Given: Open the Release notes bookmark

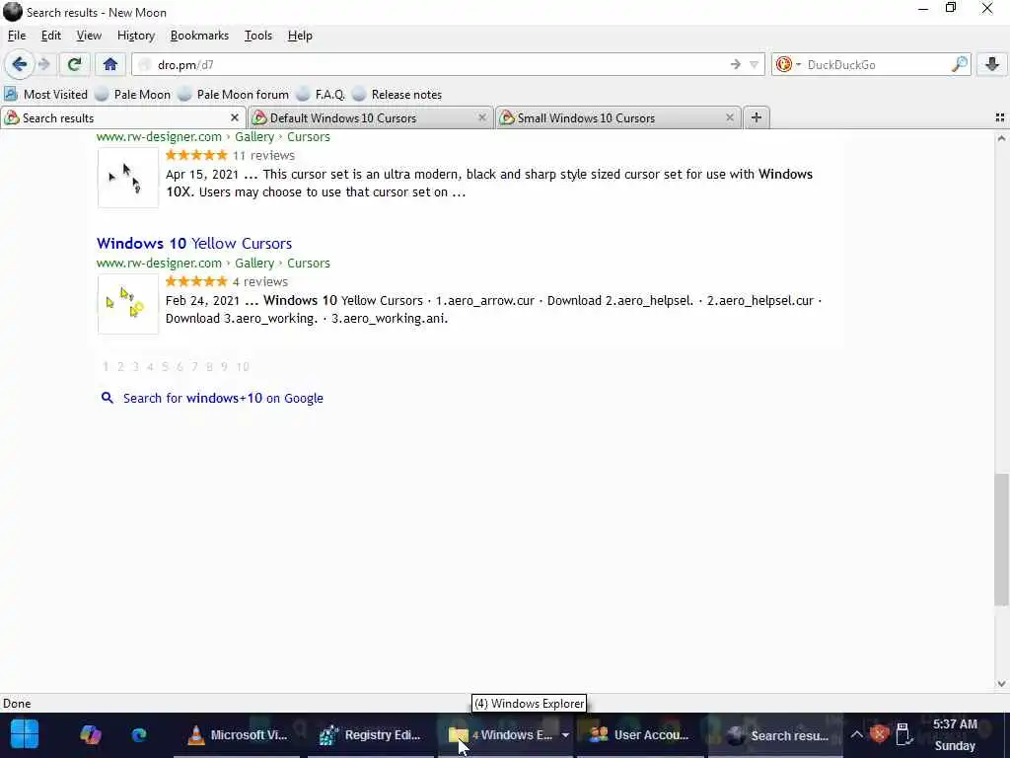Looking at the screenshot, I should pyautogui.click(x=397, y=94).
